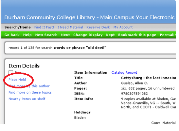
Task: Find more on these topics
Action: point(30,93)
